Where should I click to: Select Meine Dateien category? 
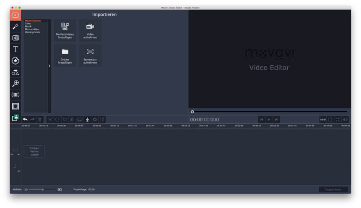[x=33, y=21]
